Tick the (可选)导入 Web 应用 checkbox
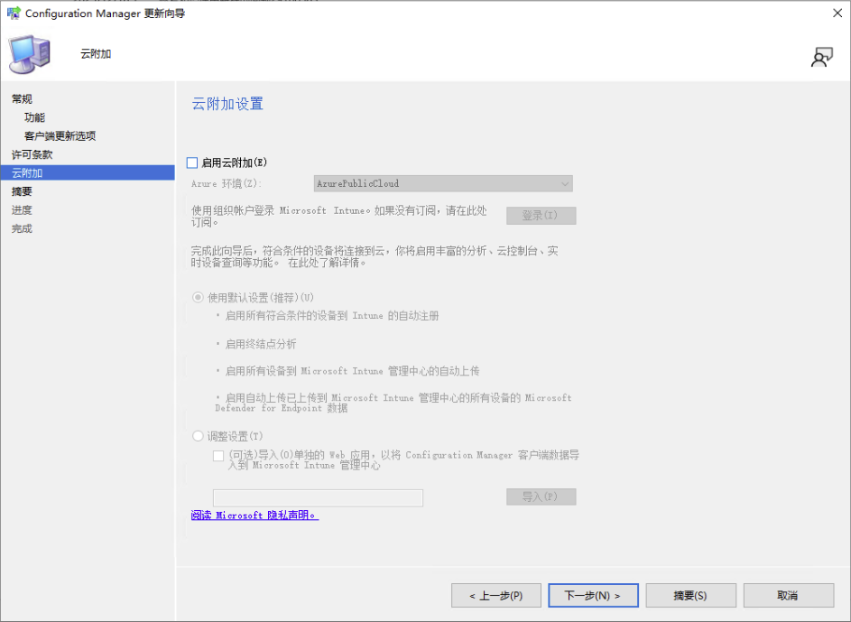The height and width of the screenshot is (622, 851). click(218, 455)
